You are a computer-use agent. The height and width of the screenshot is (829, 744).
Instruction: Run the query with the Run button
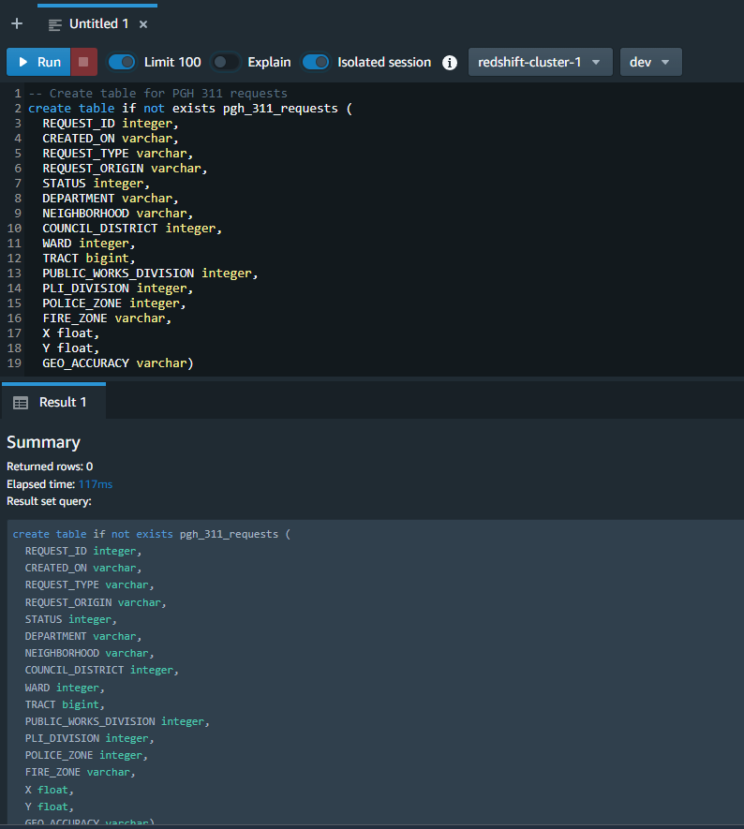click(37, 62)
